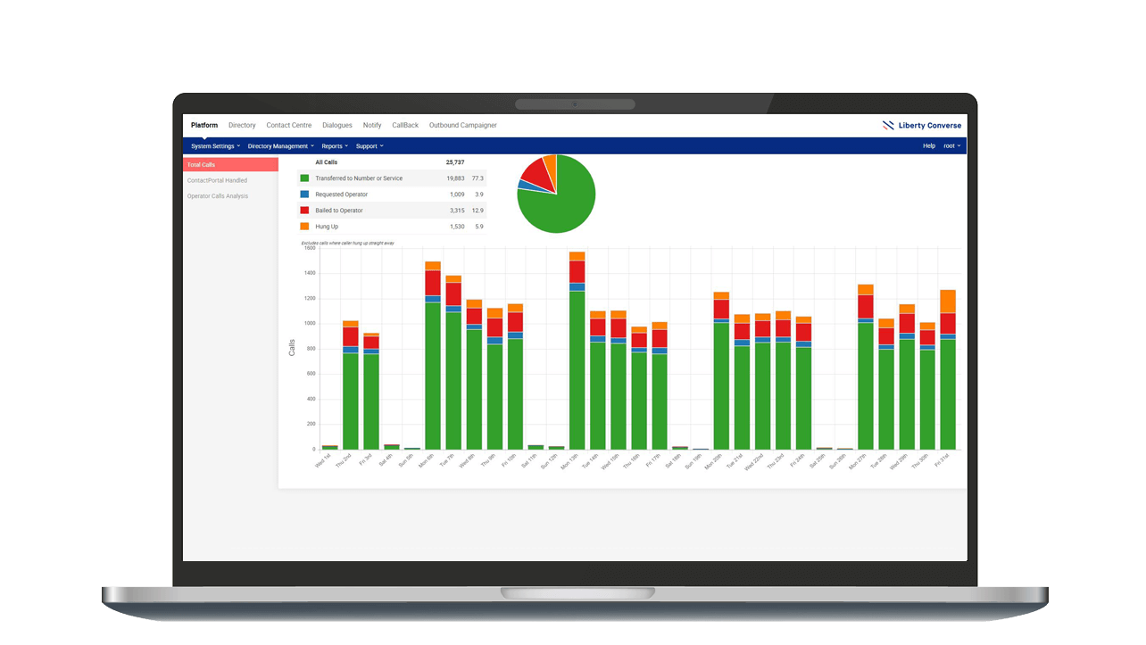Image resolution: width=1146 pixels, height=645 pixels.
Task: Toggle the Bailed to Operator series visibility
Action: [337, 210]
